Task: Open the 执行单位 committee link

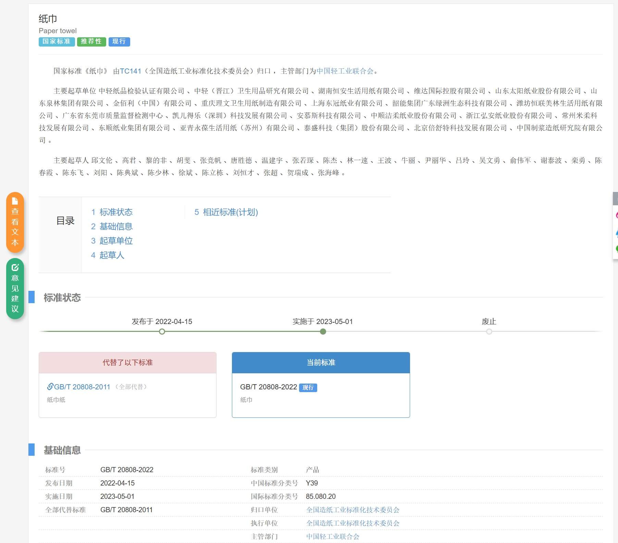Action: pos(353,523)
